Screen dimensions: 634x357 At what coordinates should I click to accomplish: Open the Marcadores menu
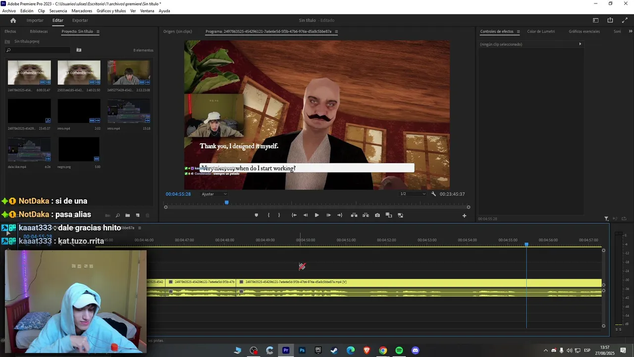point(82,11)
